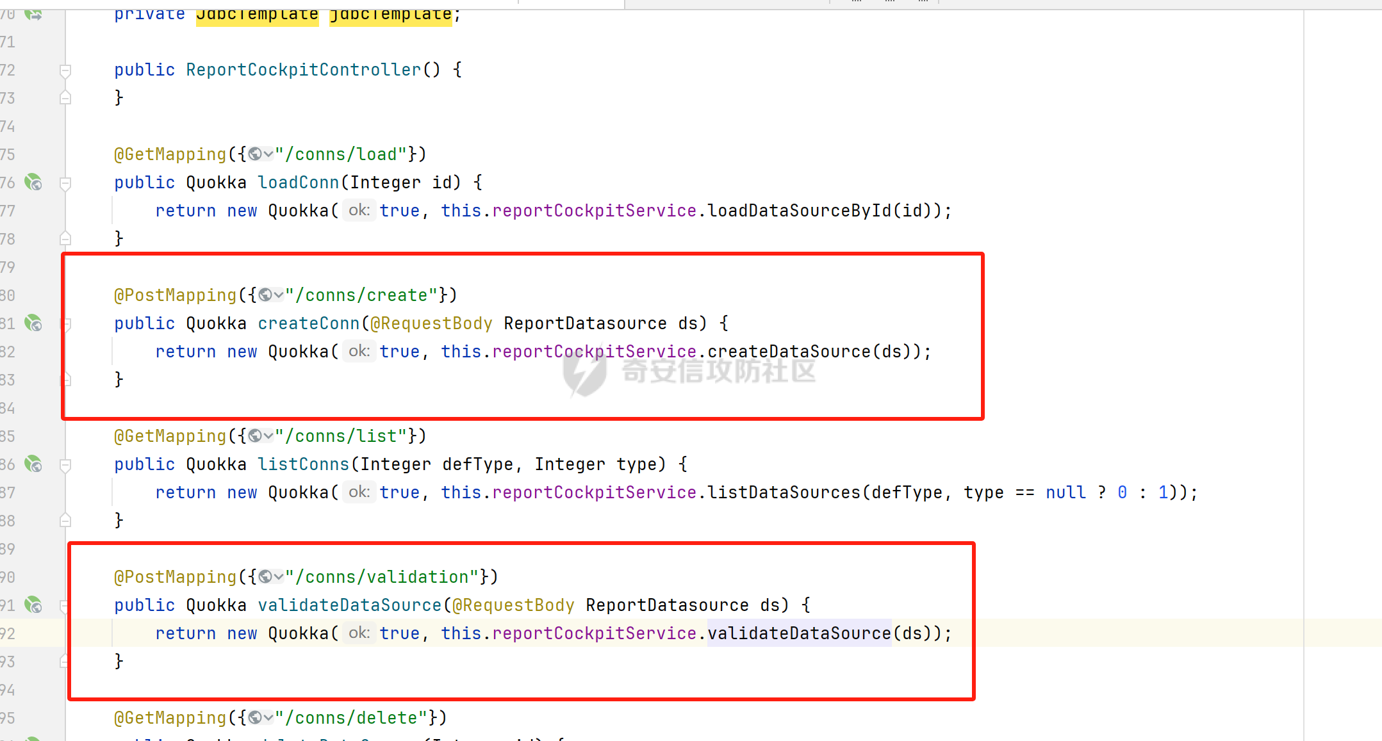Click the createDataSource method call

pyautogui.click(x=789, y=352)
